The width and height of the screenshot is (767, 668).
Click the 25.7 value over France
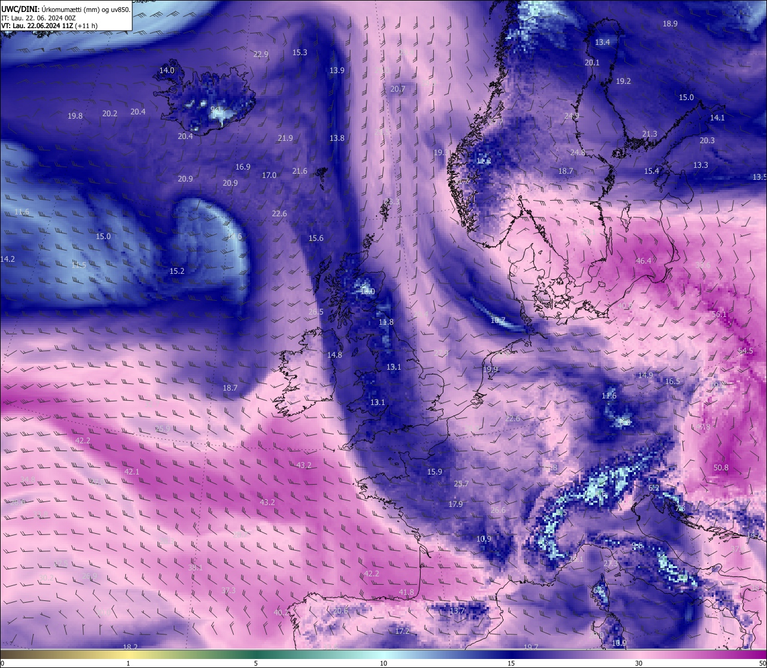[x=461, y=484]
